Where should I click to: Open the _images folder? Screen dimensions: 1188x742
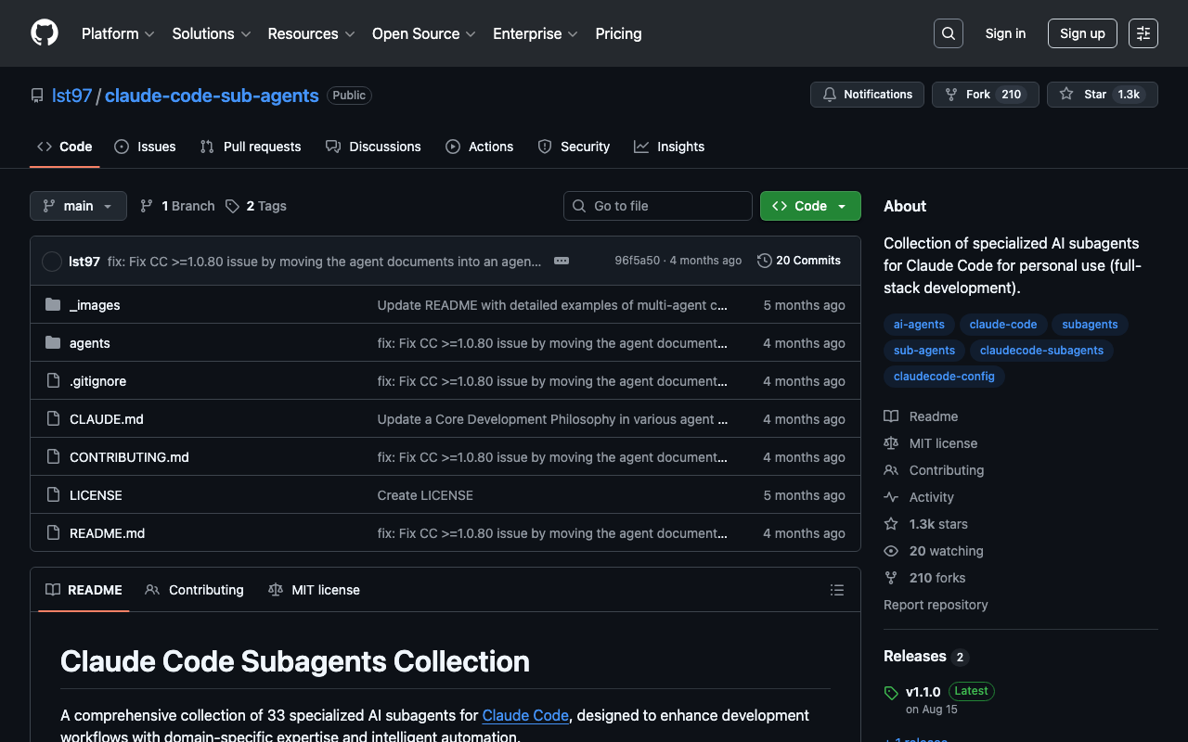[x=95, y=305]
